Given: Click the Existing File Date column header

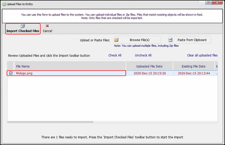Looking at the screenshot, I should (x=193, y=66).
